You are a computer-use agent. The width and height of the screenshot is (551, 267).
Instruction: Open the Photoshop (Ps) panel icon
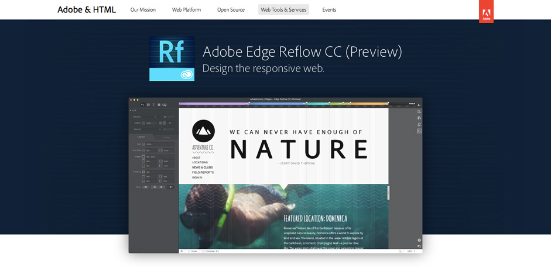419,131
